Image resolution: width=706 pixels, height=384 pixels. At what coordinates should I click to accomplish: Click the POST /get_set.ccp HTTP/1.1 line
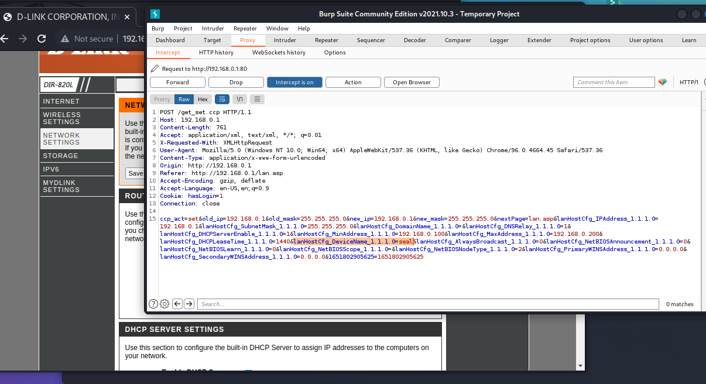(x=205, y=112)
